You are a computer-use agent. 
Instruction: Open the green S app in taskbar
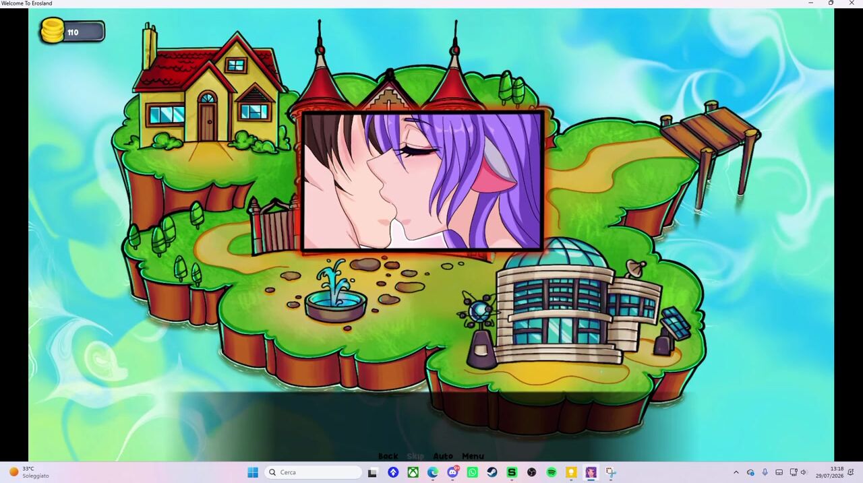coord(512,472)
